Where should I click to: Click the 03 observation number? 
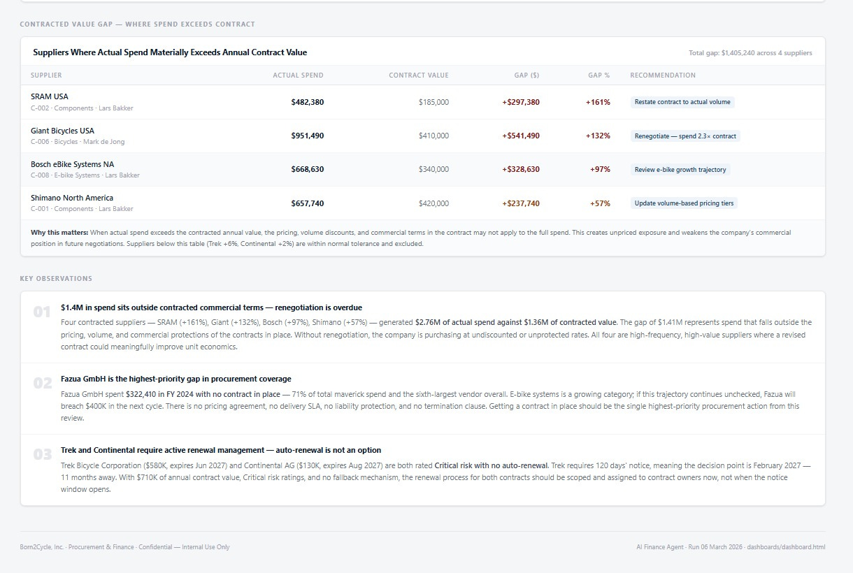click(x=42, y=455)
